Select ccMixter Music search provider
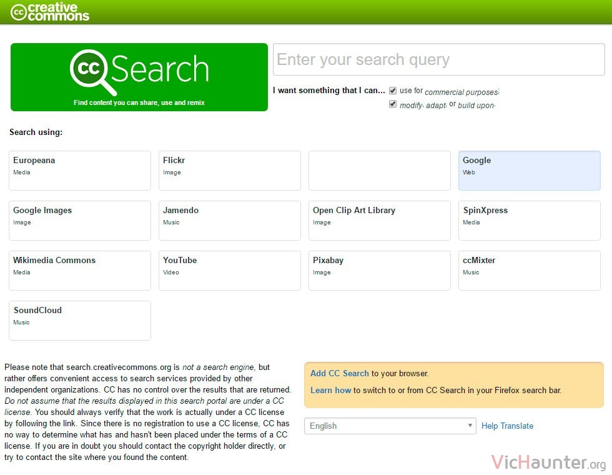612x475 pixels. (530, 271)
